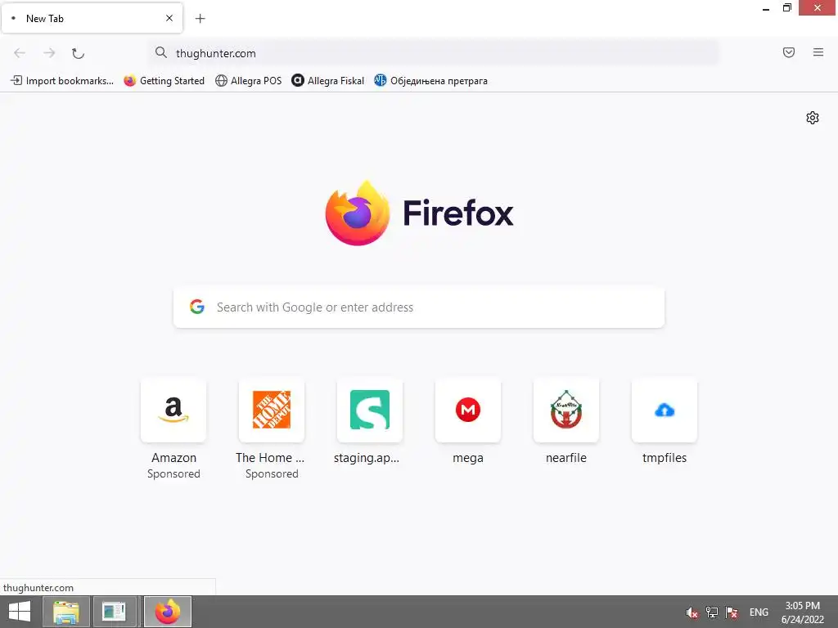The width and height of the screenshot is (838, 628).
Task: Go forward with the forward arrow
Action: 49,53
